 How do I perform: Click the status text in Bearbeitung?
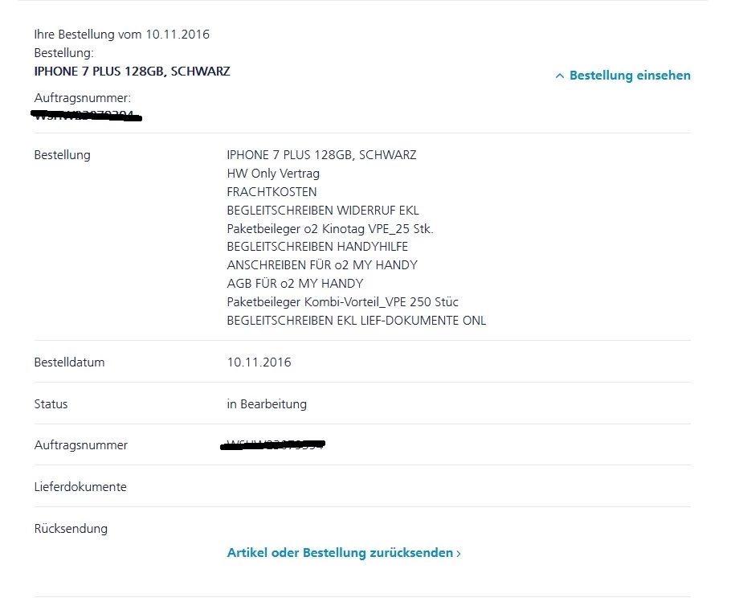pos(267,404)
